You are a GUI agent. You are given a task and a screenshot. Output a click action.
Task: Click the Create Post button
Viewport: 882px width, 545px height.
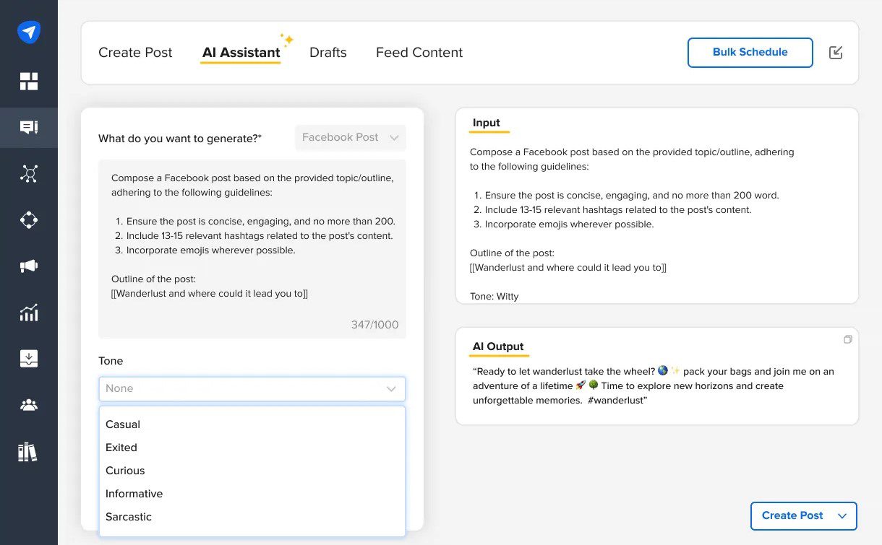(792, 515)
